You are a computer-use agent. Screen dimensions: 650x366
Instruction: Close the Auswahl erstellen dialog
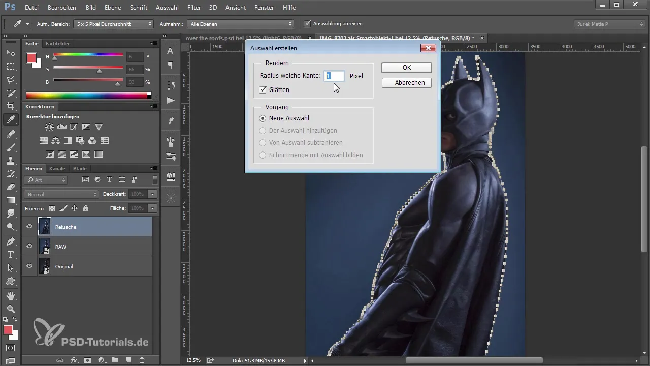(428, 48)
